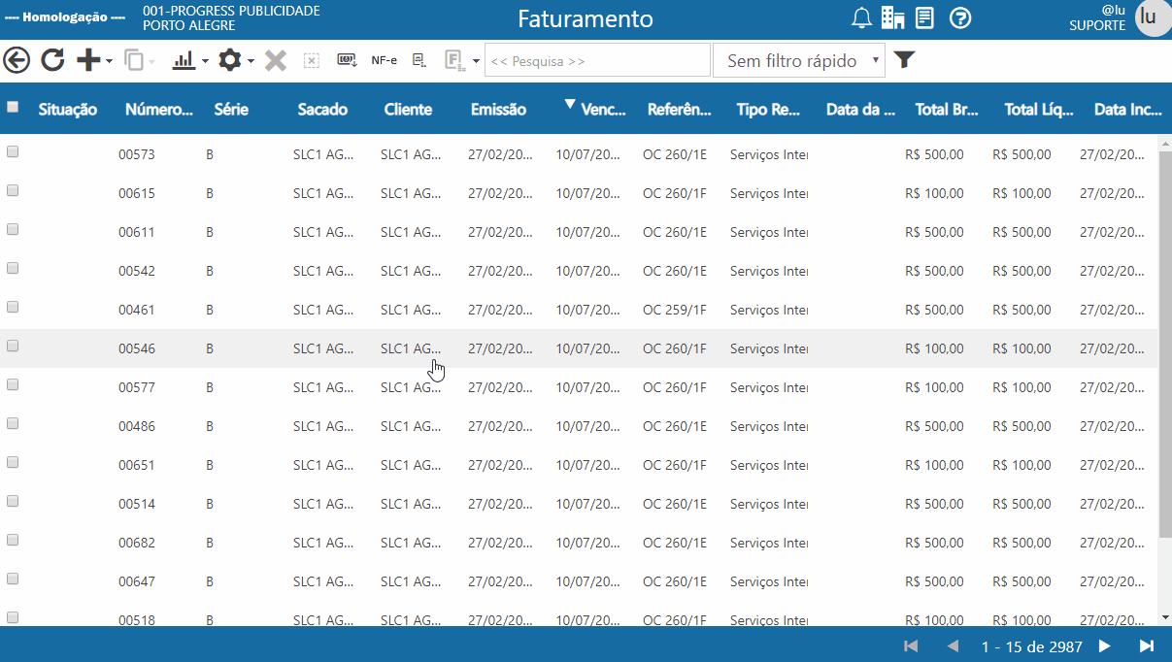Image resolution: width=1172 pixels, height=662 pixels.
Task: Select the invoice number 00647 cell
Action: click(x=137, y=581)
